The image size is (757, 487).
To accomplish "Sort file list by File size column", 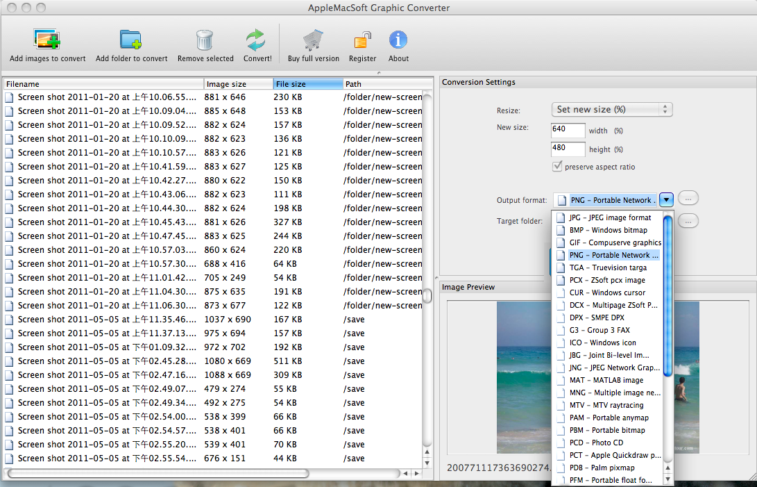I will tap(308, 84).
